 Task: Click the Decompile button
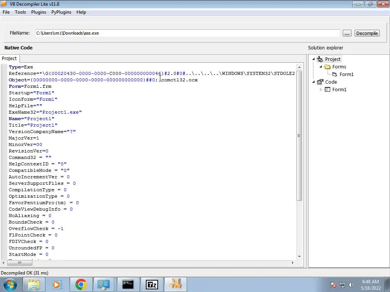tap(367, 33)
